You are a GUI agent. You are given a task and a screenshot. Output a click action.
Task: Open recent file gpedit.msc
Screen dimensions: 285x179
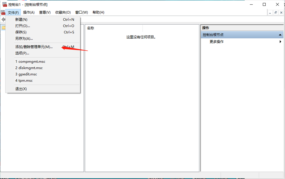tap(27, 74)
